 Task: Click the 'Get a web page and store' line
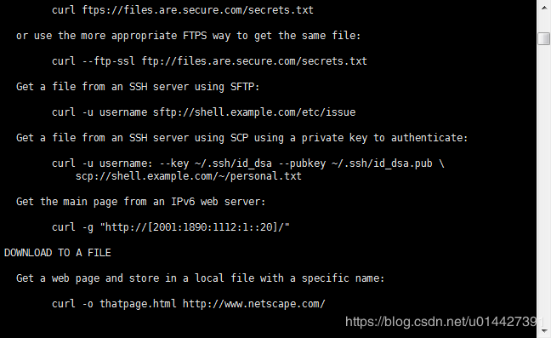[x=201, y=278]
